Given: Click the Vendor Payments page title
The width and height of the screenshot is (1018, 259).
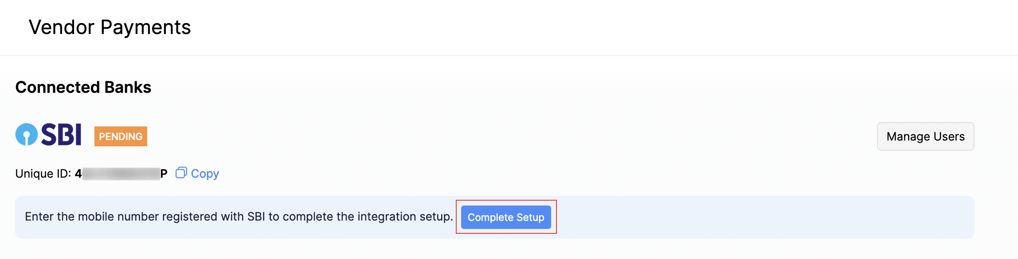Looking at the screenshot, I should pyautogui.click(x=110, y=27).
